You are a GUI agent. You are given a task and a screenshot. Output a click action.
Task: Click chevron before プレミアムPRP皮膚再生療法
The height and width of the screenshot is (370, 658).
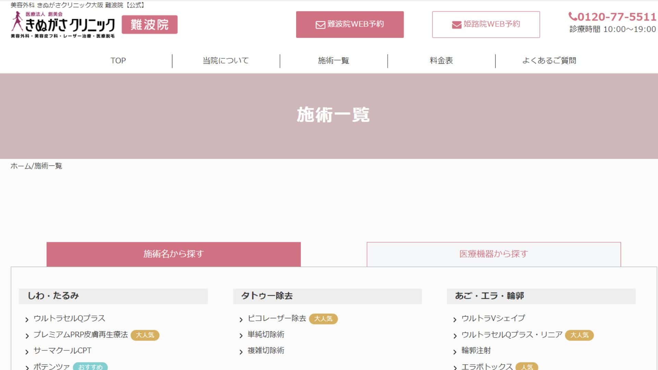27,336
